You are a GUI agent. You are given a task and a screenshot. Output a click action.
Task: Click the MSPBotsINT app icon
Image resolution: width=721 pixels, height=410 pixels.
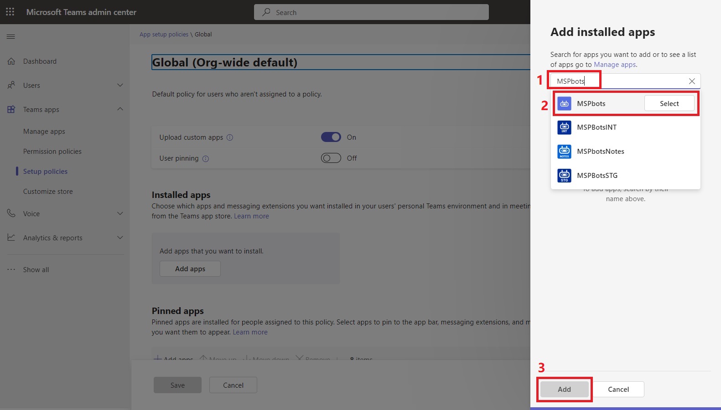(564, 128)
